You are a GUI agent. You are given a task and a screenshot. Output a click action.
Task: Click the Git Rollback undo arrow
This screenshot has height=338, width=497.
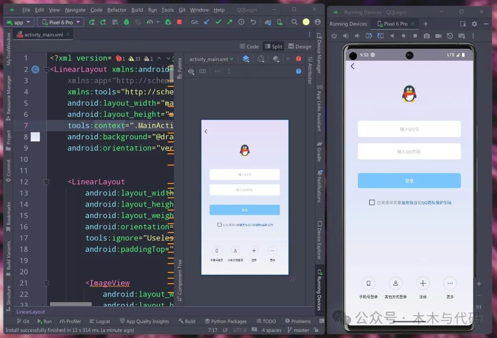coord(253,22)
